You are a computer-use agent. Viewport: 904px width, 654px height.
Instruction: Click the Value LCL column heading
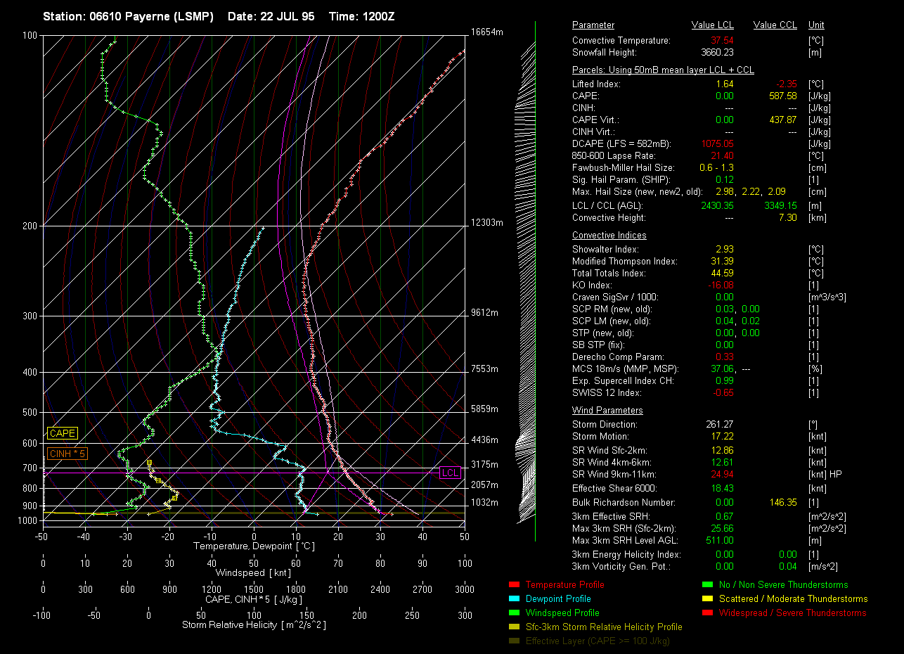tap(712, 25)
